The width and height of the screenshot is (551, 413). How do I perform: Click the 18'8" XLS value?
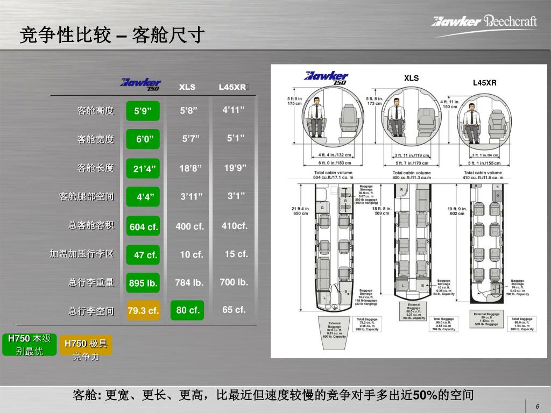[x=190, y=168]
